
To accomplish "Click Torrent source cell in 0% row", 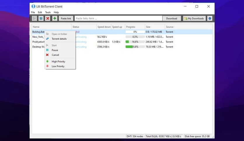I will (169, 32).
